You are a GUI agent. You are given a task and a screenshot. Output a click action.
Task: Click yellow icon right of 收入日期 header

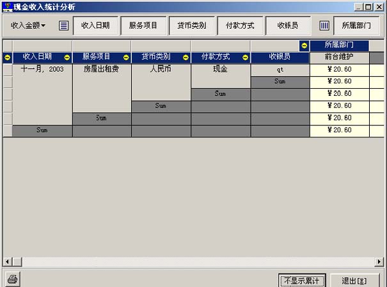click(67, 58)
